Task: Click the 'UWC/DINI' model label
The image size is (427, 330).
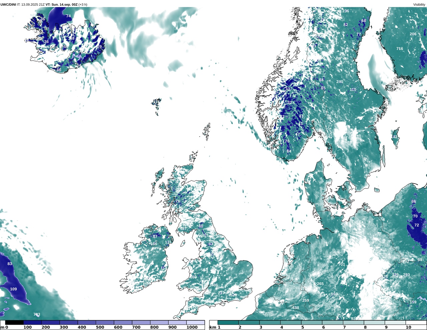Action: point(8,4)
